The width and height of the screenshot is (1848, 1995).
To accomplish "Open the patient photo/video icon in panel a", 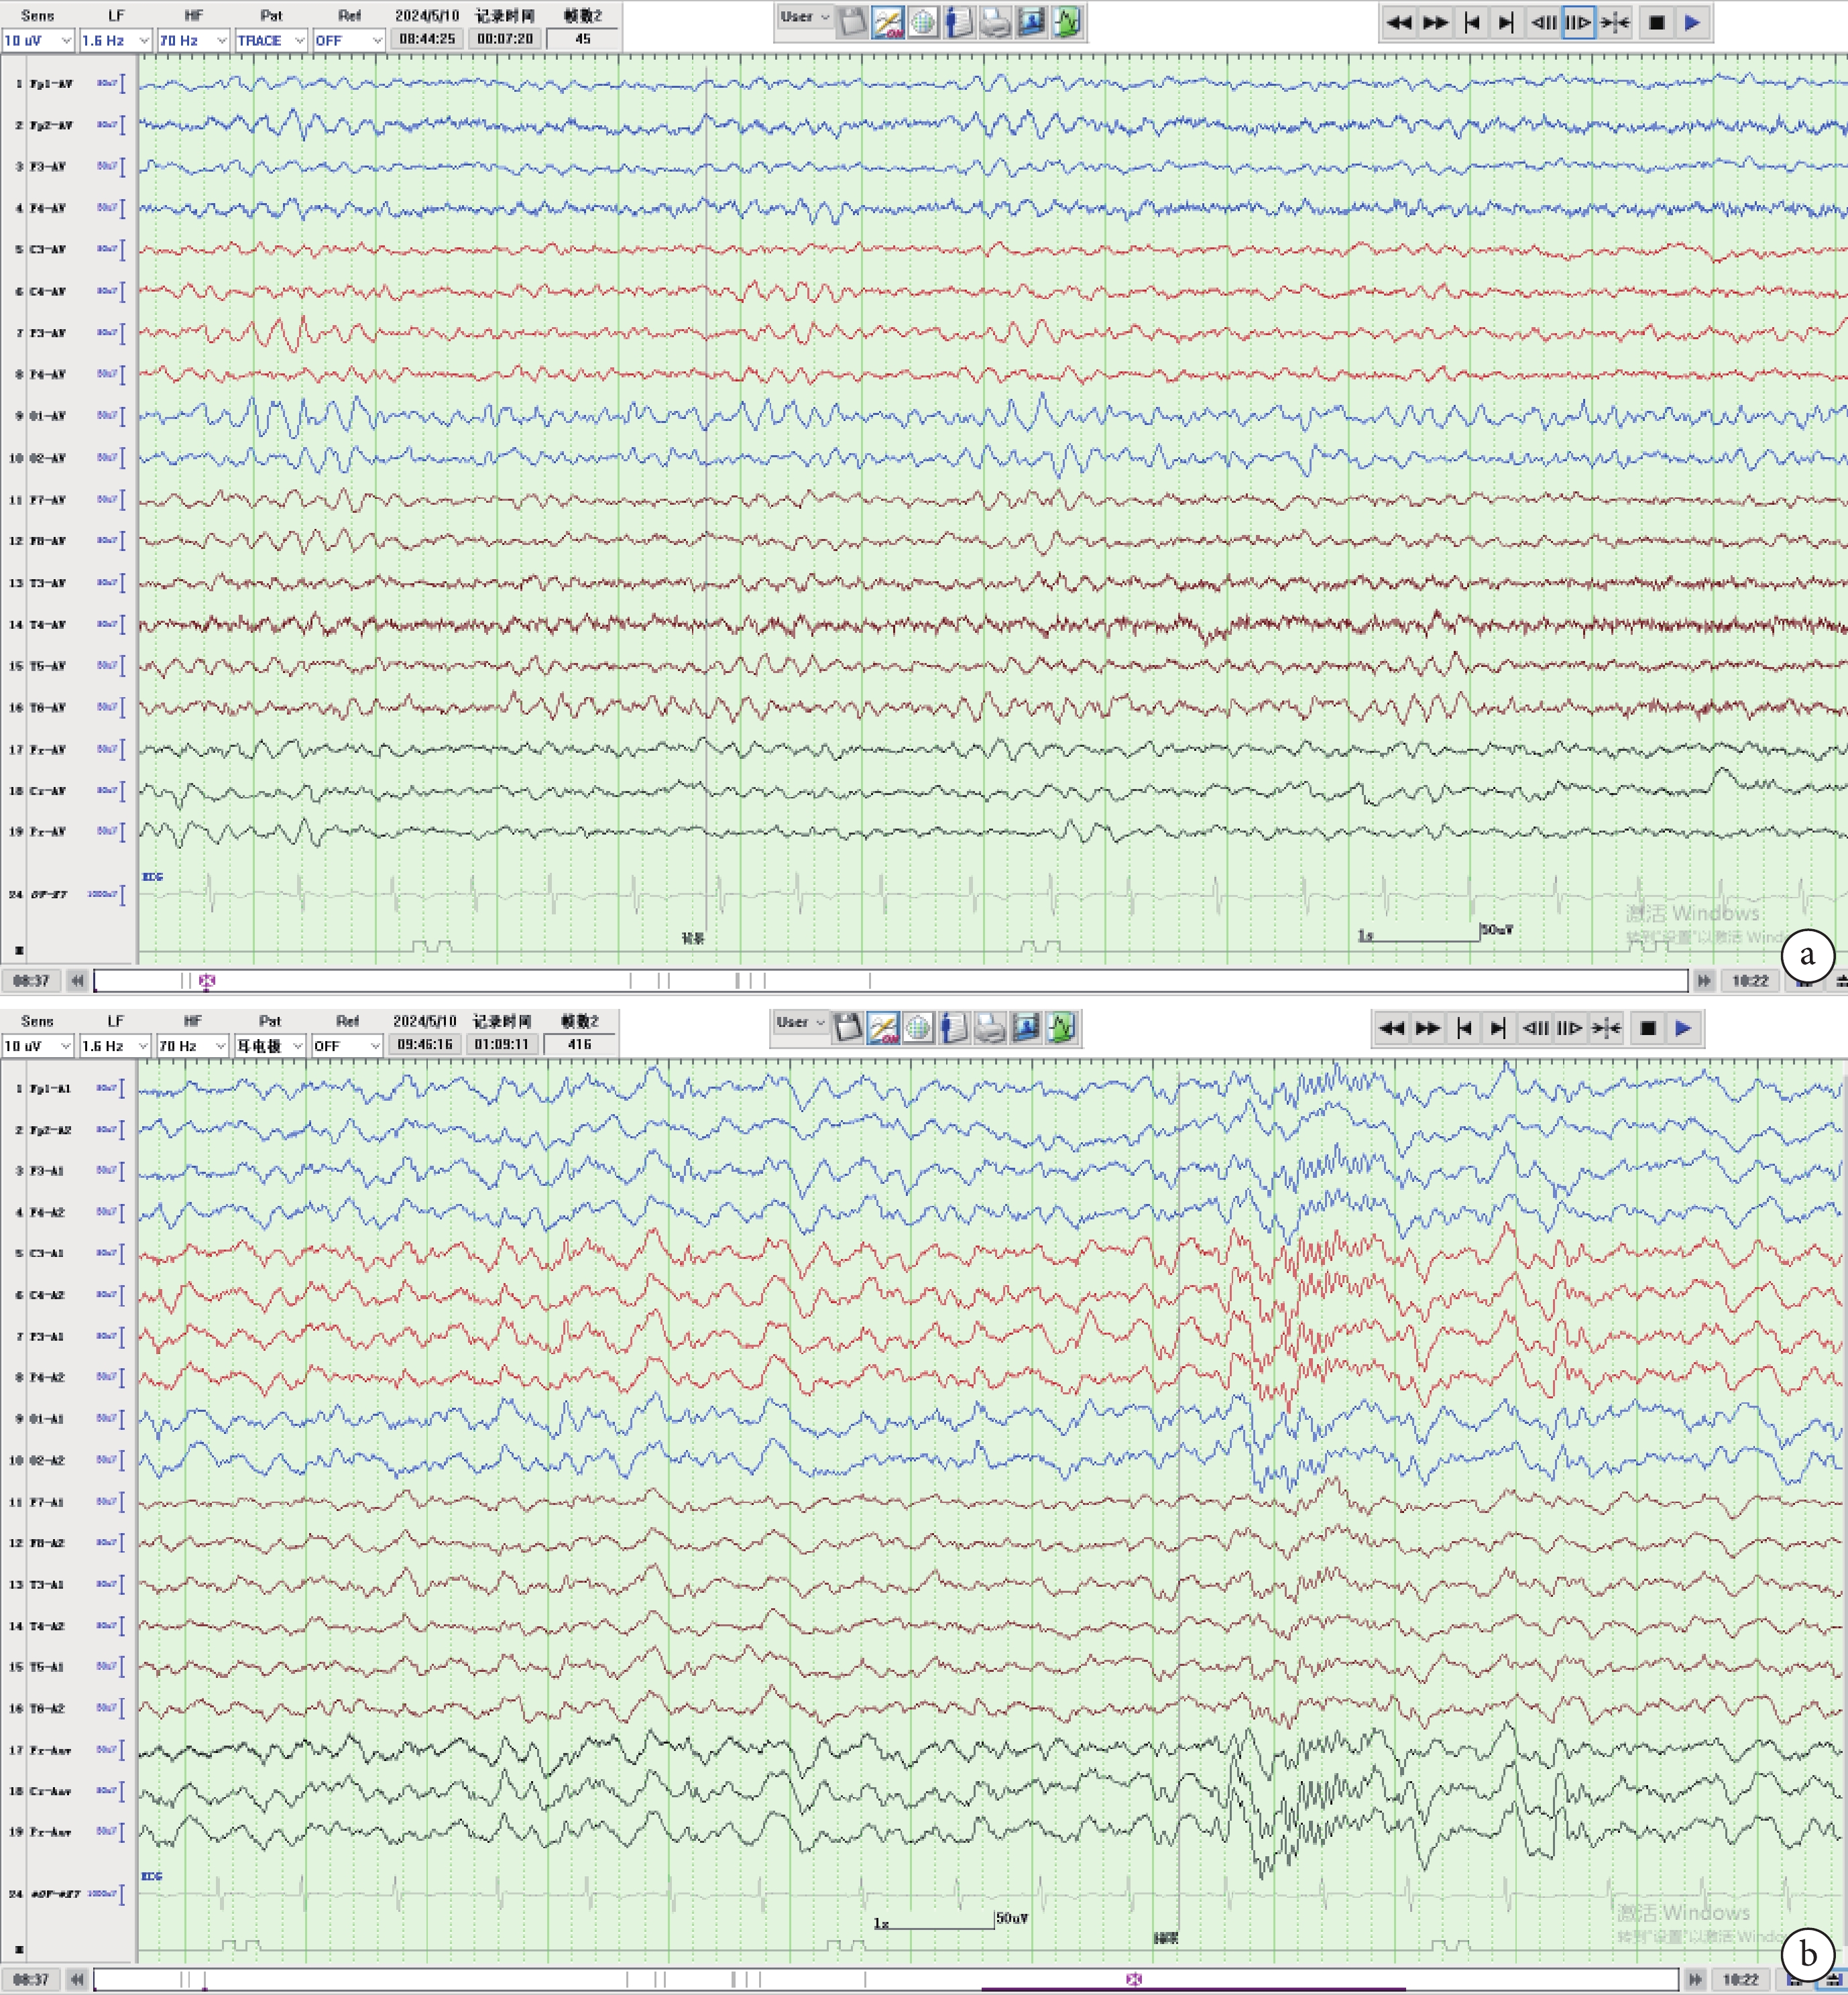I will [x=1031, y=22].
